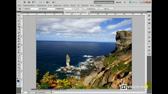Open the Справка menu
Image resolution: width=168 pixels, height=94 pixels.
click(99, 5)
